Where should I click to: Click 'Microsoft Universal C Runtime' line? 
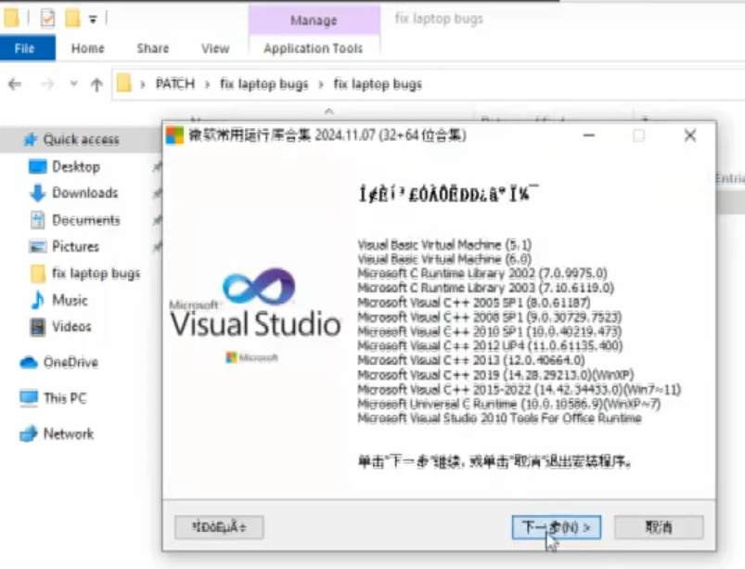(x=508, y=404)
